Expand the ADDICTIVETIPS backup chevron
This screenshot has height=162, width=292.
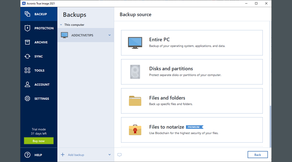pos(109,35)
